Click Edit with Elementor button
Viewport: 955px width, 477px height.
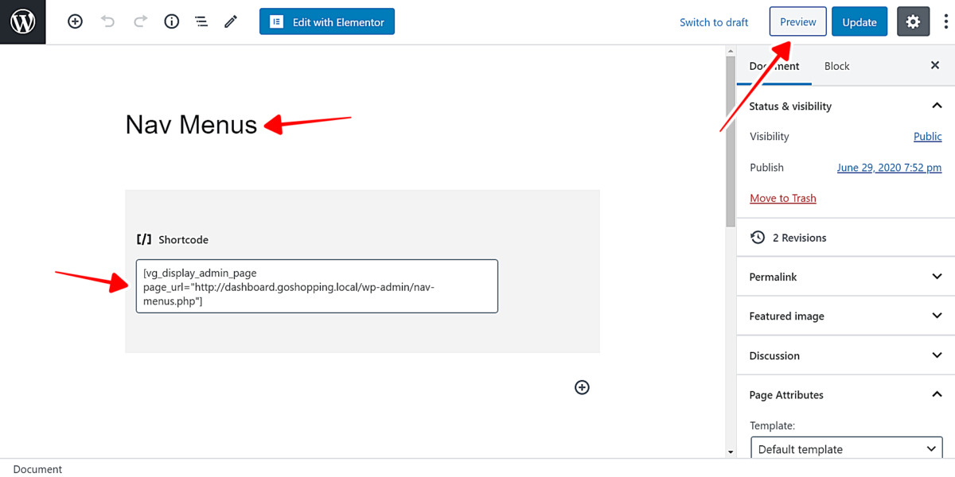[x=327, y=22]
